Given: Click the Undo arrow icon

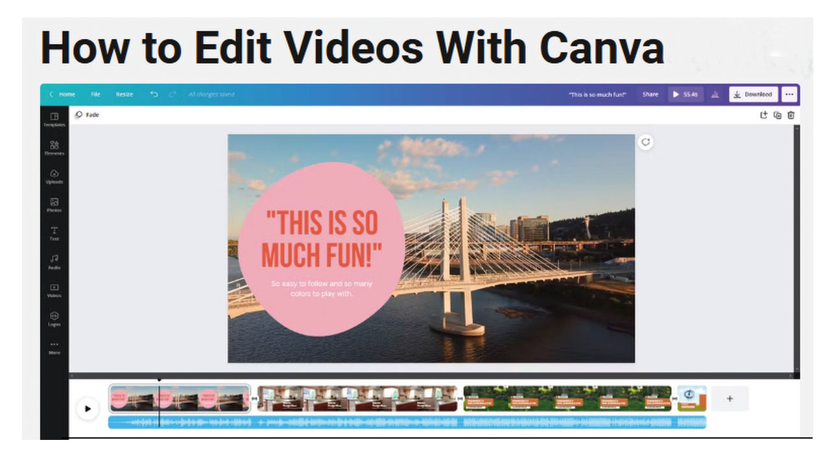Looking at the screenshot, I should [x=154, y=95].
